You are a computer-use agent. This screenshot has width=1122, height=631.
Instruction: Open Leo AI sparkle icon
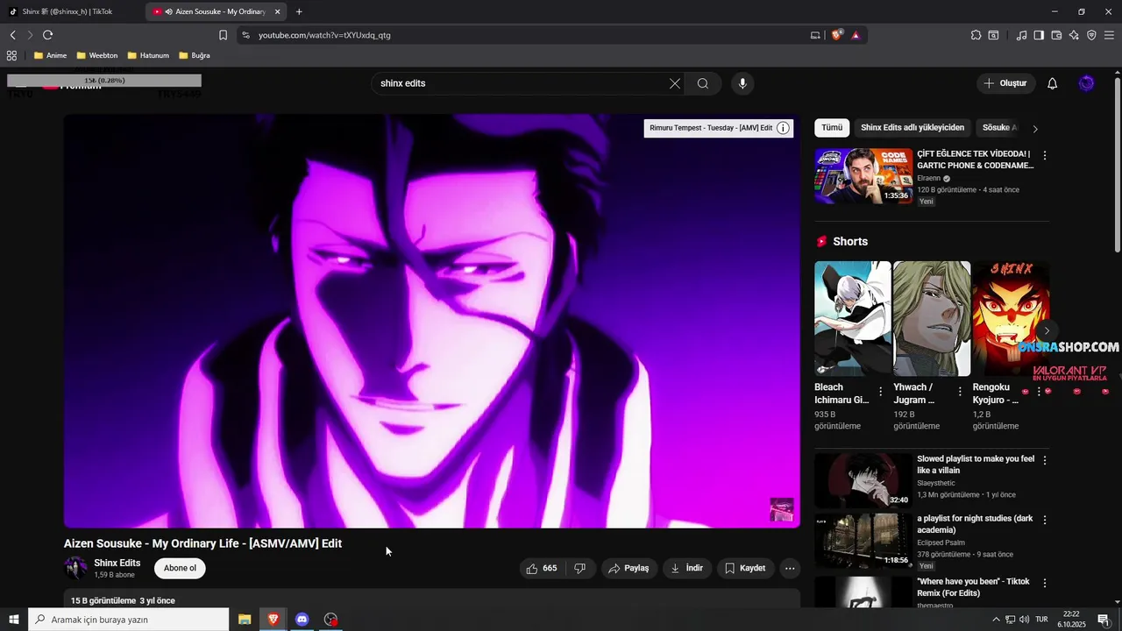[x=1074, y=35]
